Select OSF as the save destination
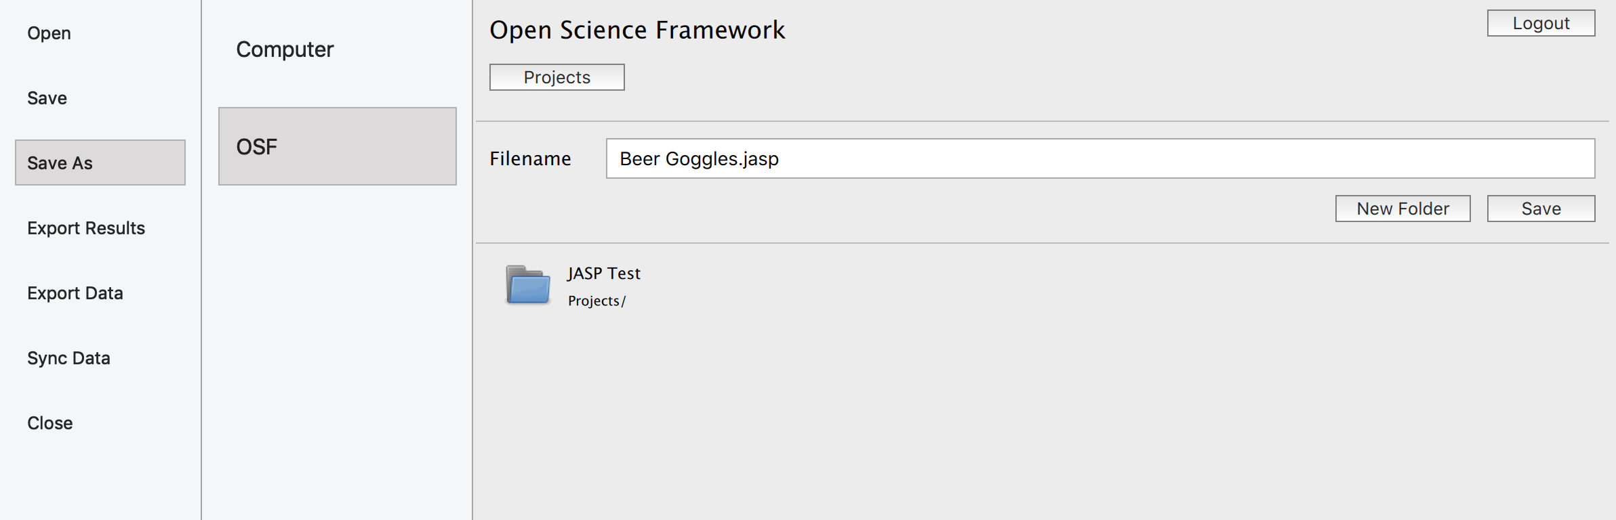Image resolution: width=1616 pixels, height=520 pixels. [x=337, y=146]
